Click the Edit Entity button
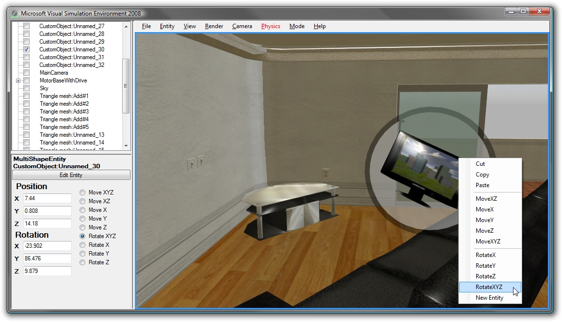Screen dimensions: 562x322 (x=71, y=175)
